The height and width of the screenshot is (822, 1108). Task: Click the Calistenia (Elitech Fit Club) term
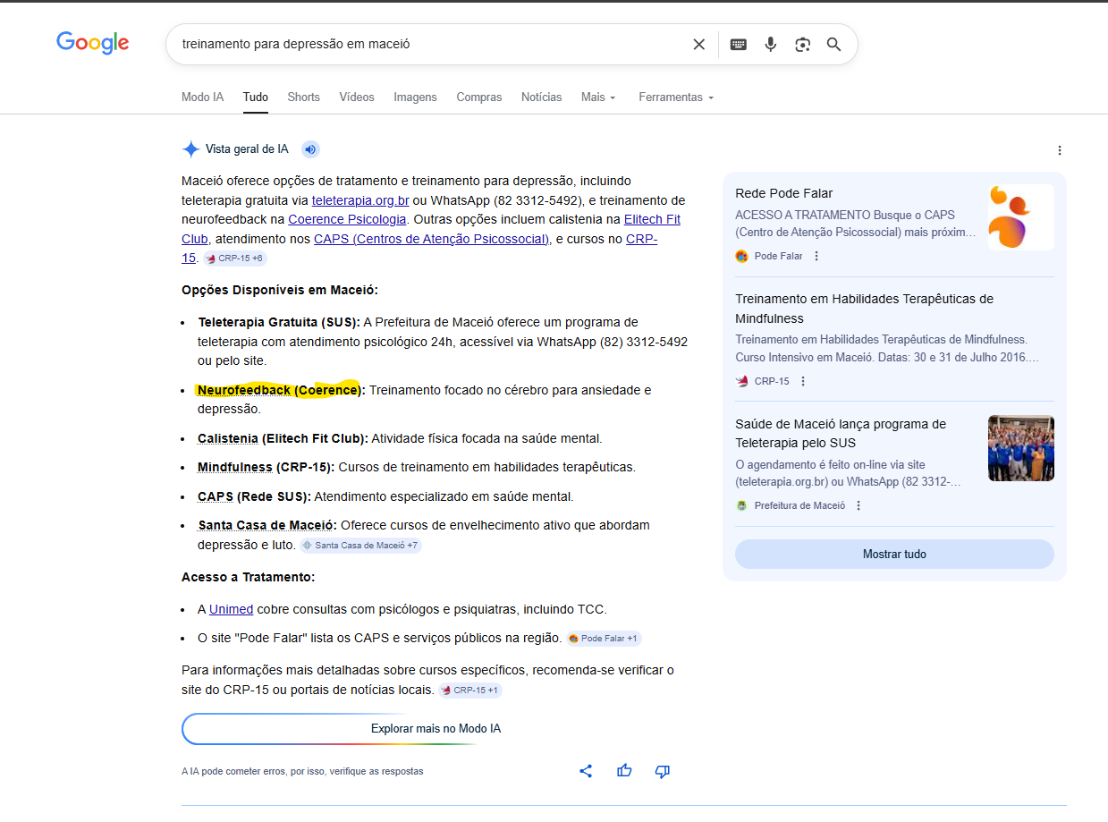(x=283, y=438)
